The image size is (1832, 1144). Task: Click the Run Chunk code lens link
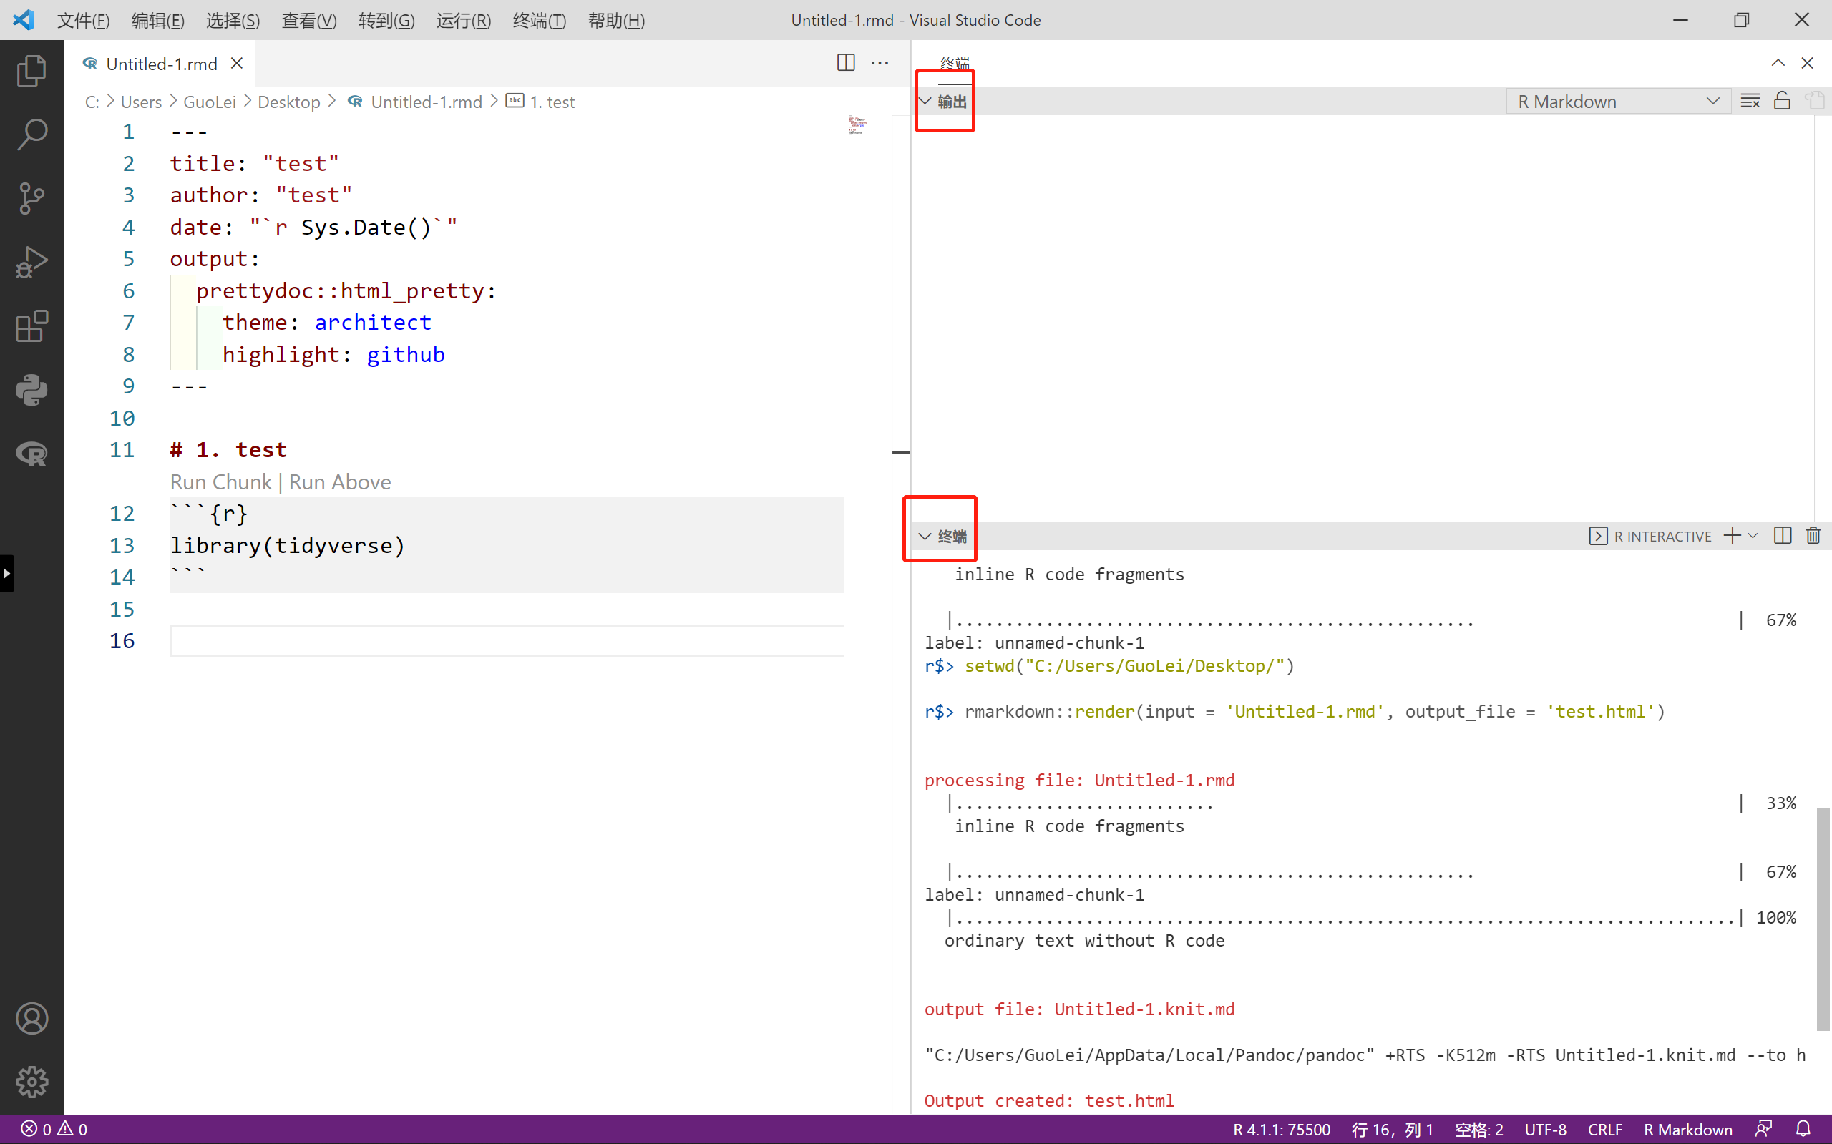click(220, 482)
